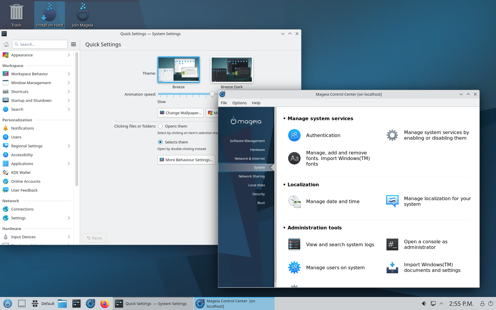Launch Firefox from the taskbar
Image resolution: width=496 pixels, height=310 pixels.
click(x=105, y=304)
